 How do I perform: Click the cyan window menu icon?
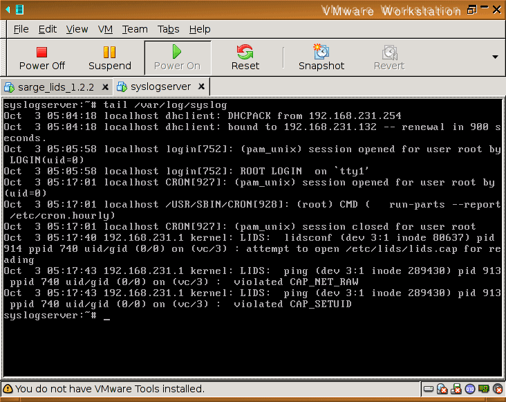[x=19, y=10]
